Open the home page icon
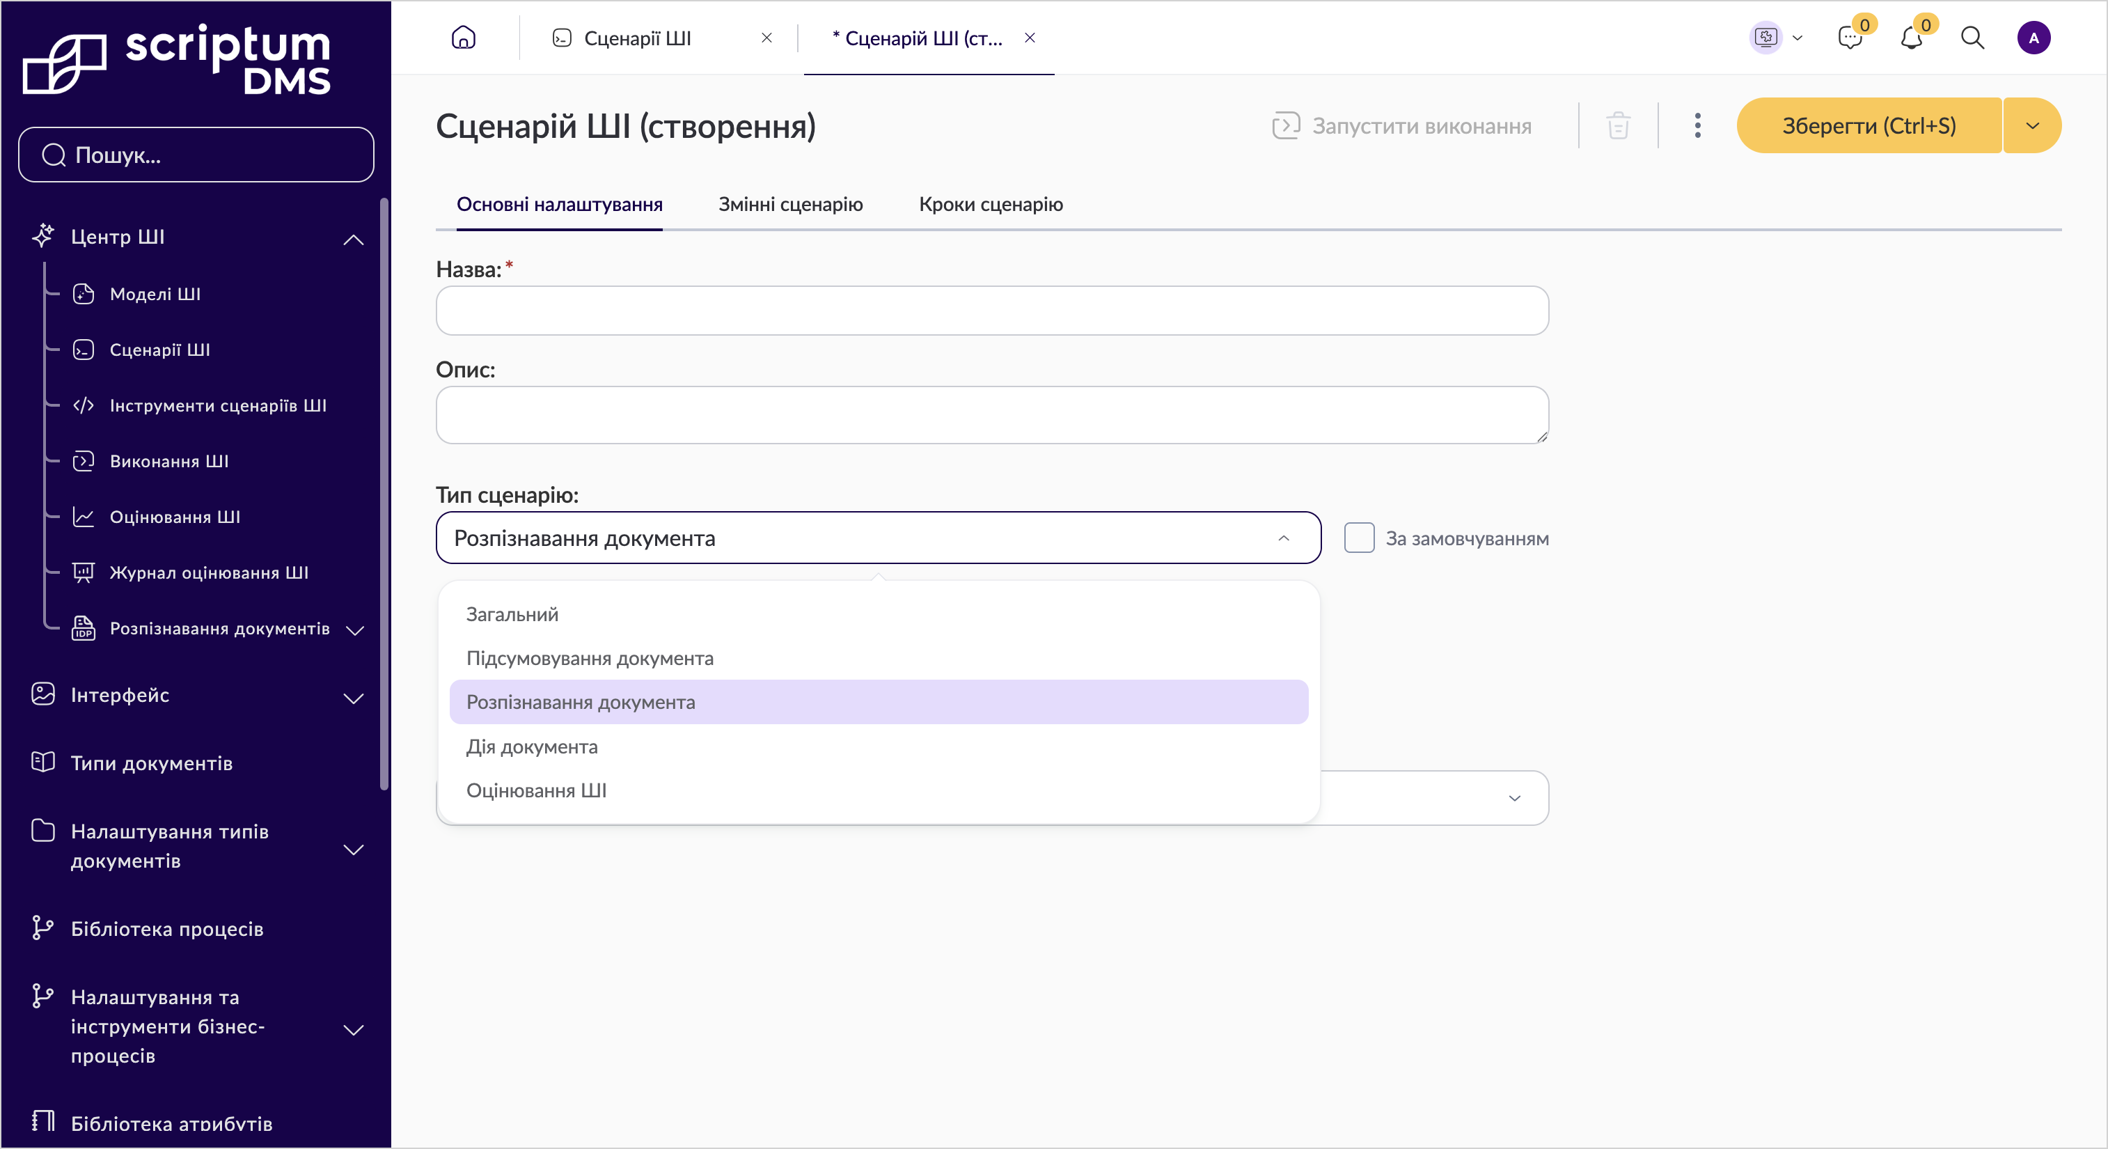Image resolution: width=2108 pixels, height=1149 pixels. click(x=463, y=38)
